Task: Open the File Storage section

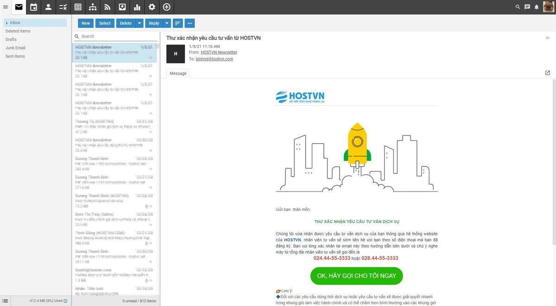Action: pos(122,7)
